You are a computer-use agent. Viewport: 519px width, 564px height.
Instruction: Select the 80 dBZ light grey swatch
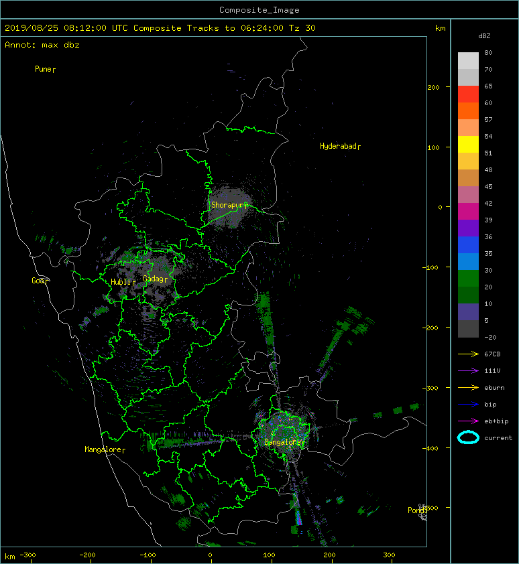468,61
